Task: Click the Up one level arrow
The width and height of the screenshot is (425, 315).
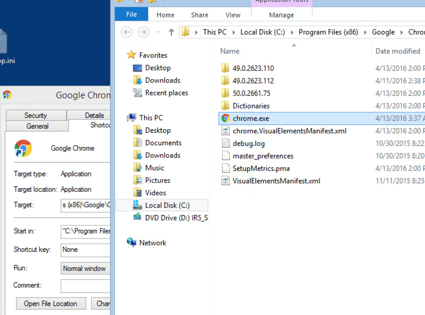Action: click(171, 32)
